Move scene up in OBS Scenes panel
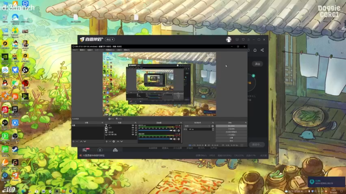Screen dimensions: 346x194 (x=81, y=141)
